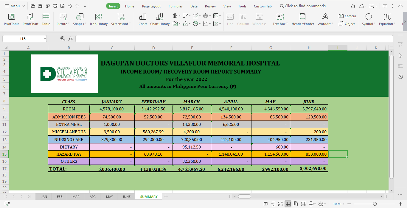Open the Home tab
407x208 pixels.
130,6
